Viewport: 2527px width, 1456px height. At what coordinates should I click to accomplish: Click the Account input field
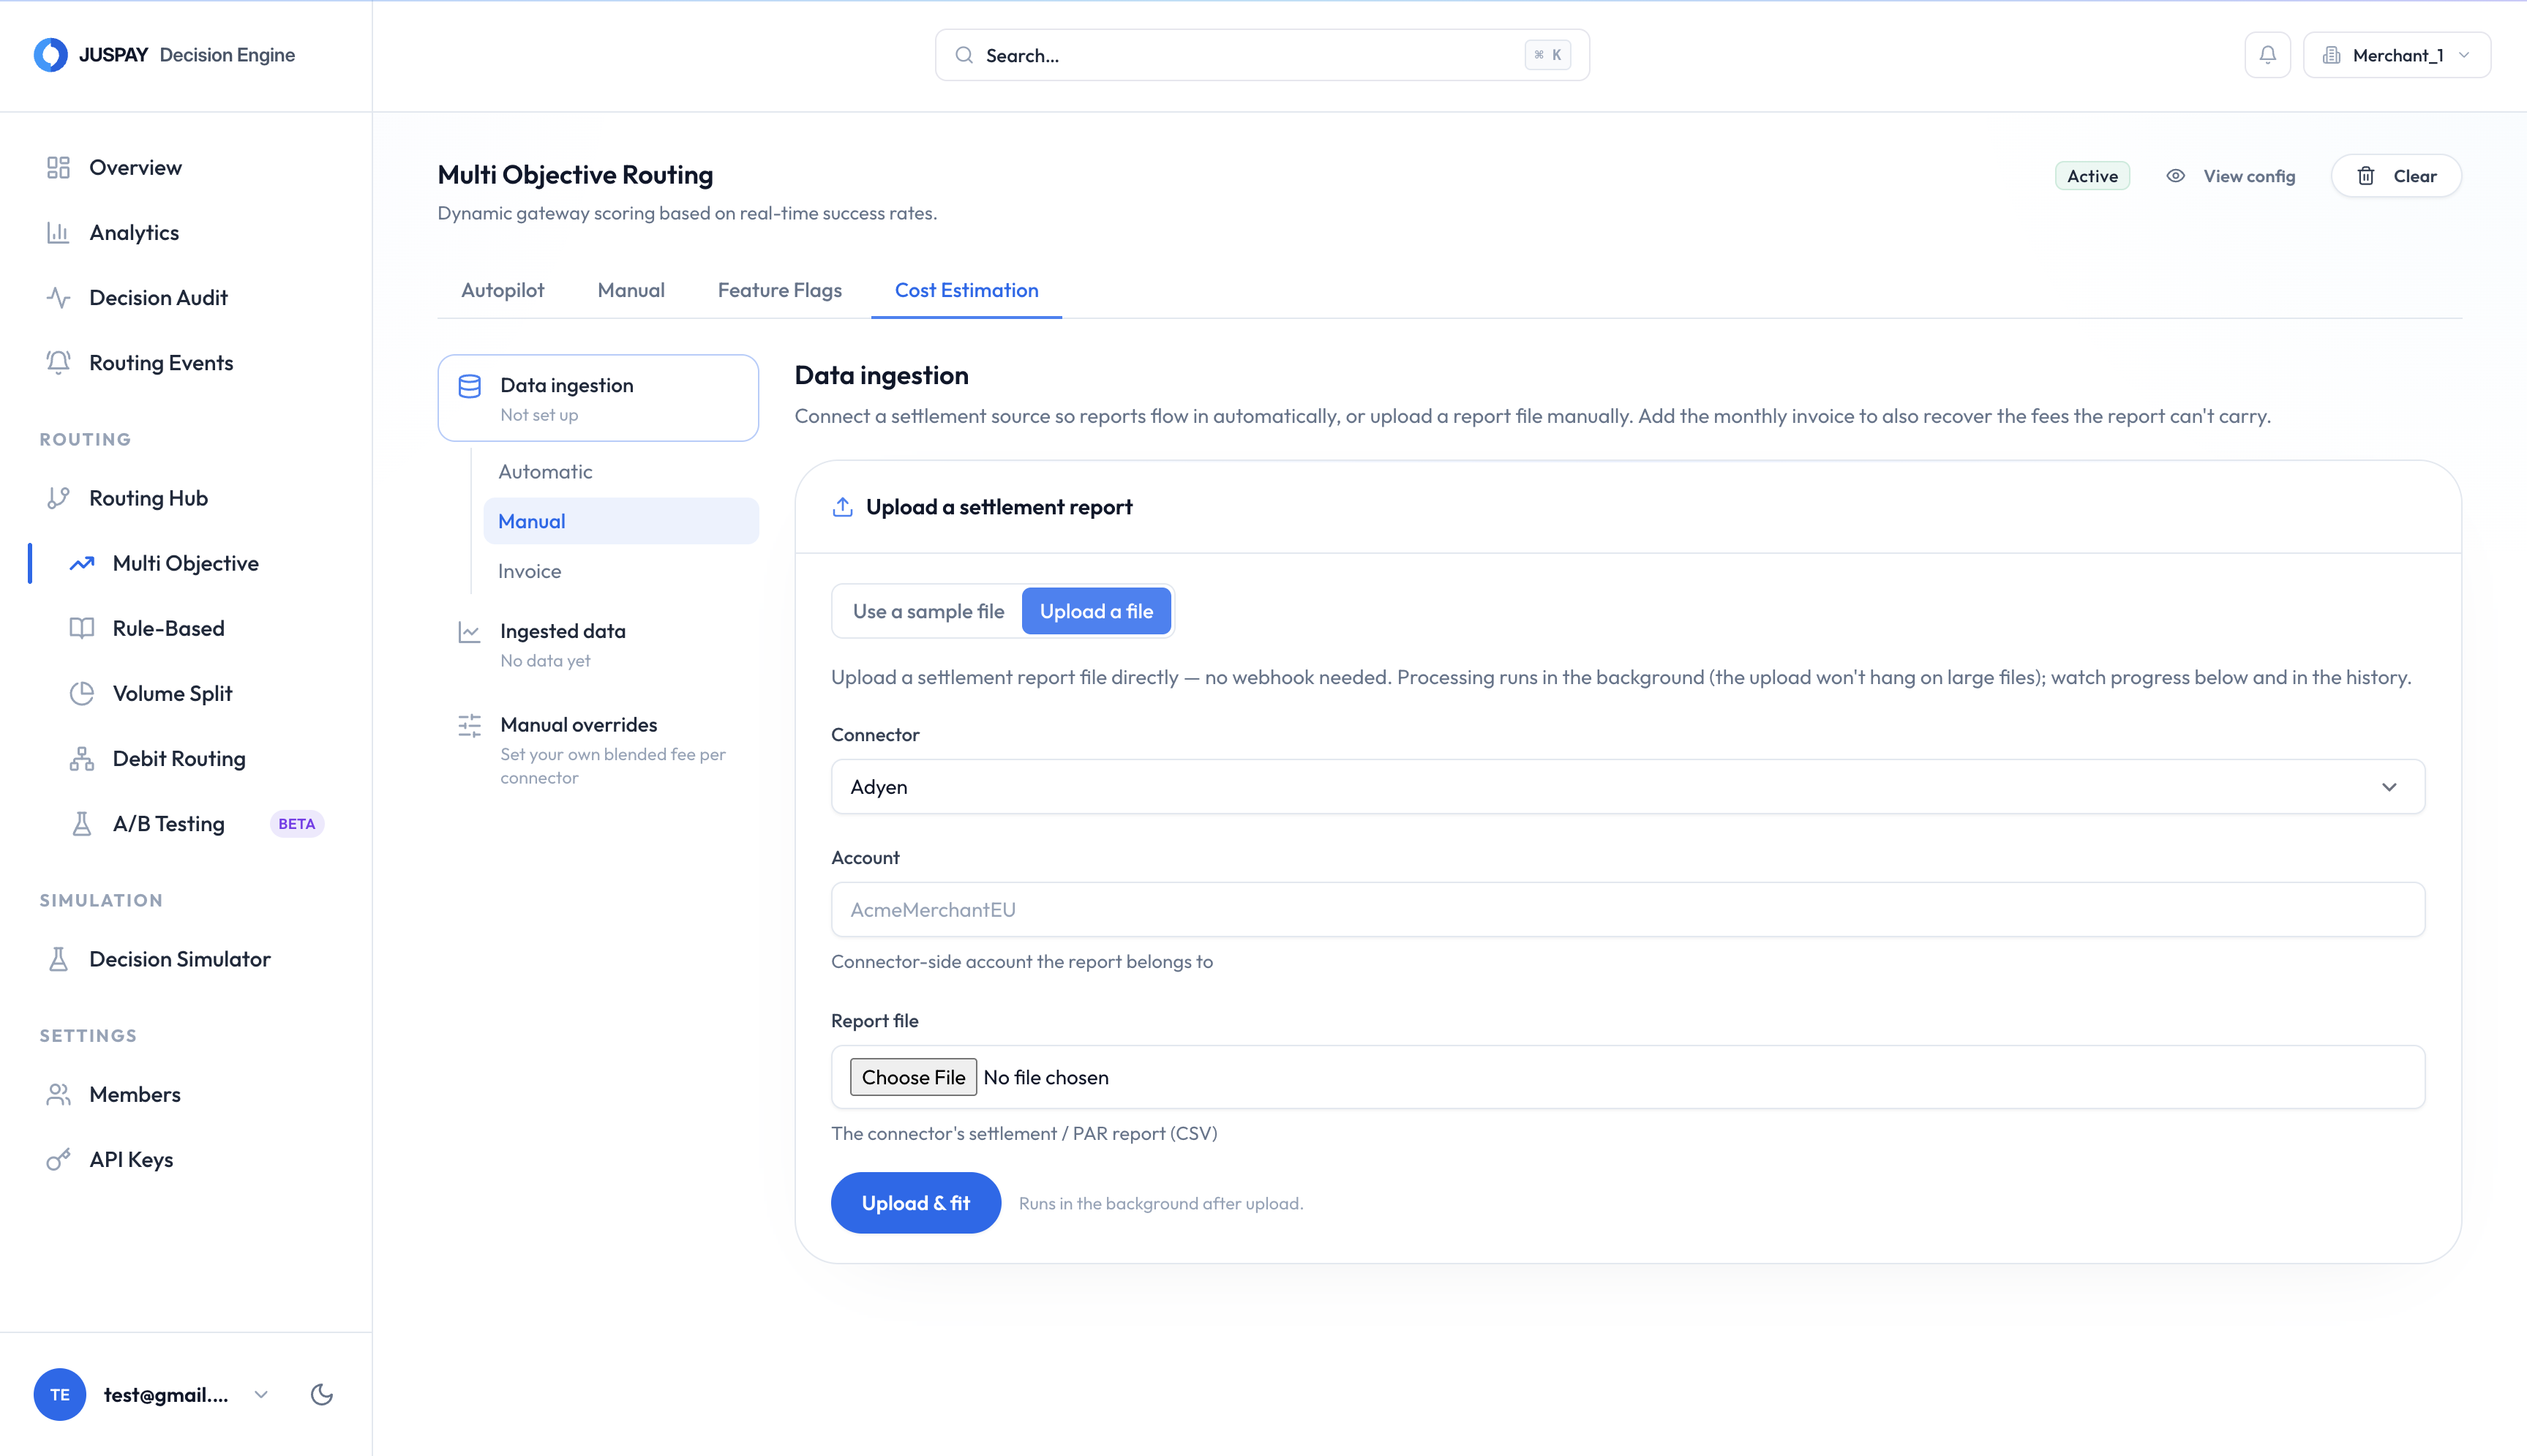(x=1627, y=909)
